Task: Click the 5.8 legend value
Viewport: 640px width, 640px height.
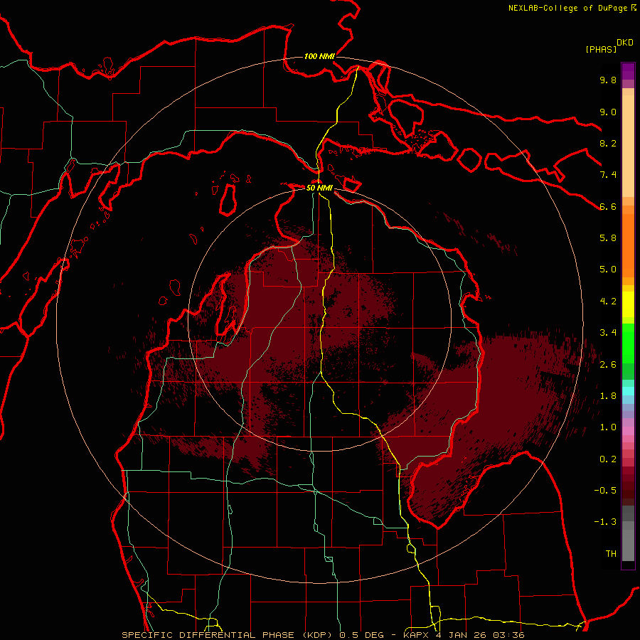Action: click(x=608, y=238)
